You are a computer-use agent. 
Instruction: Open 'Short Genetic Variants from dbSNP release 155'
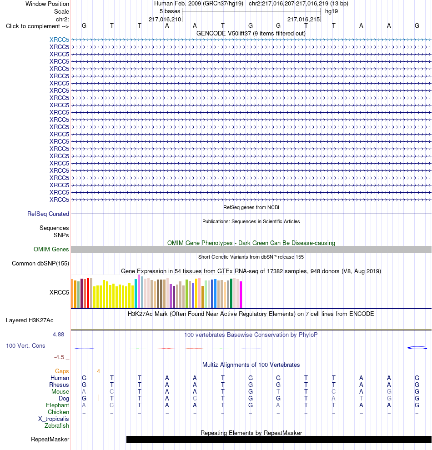click(251, 257)
